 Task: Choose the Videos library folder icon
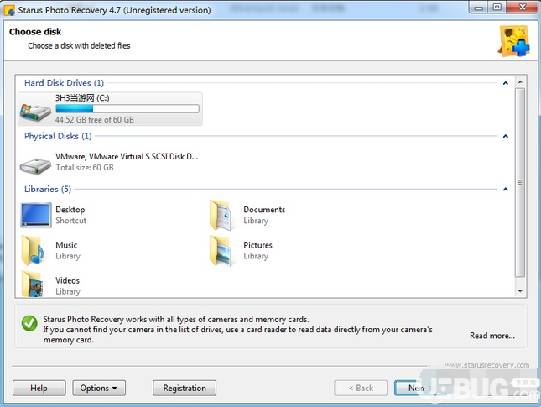(33, 284)
